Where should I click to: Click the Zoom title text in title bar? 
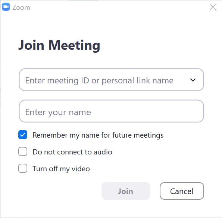tap(21, 7)
